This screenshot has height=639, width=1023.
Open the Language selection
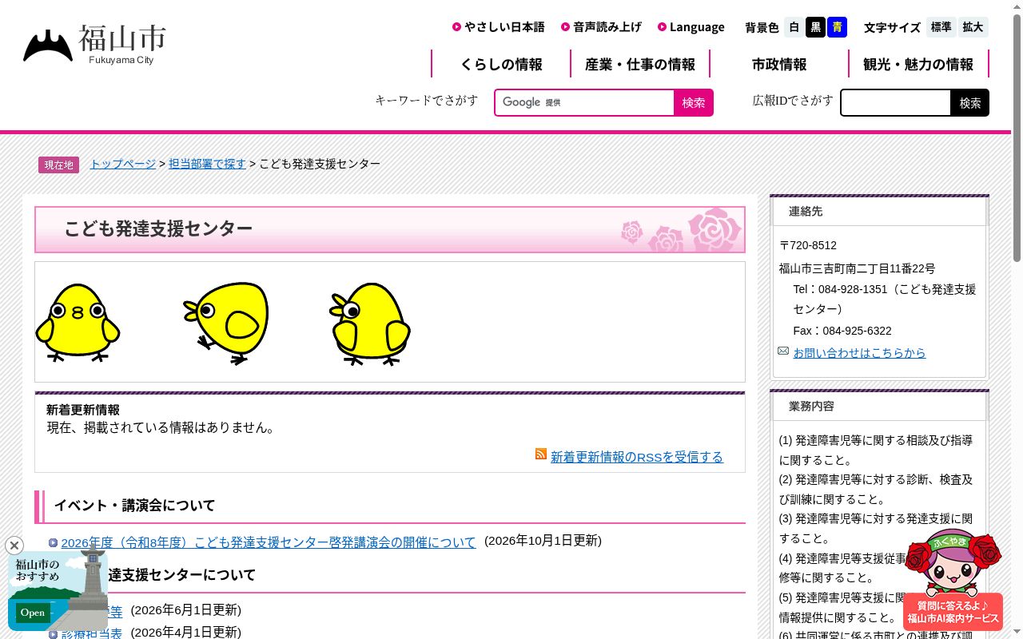691,27
